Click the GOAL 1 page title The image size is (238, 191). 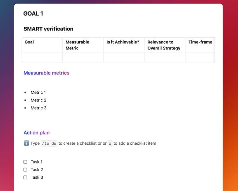click(x=33, y=14)
